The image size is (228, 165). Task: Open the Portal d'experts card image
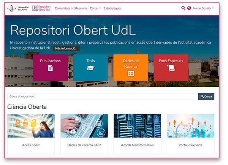(x=190, y=126)
